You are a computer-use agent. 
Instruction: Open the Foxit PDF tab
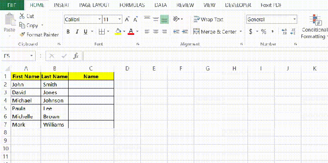271,5
